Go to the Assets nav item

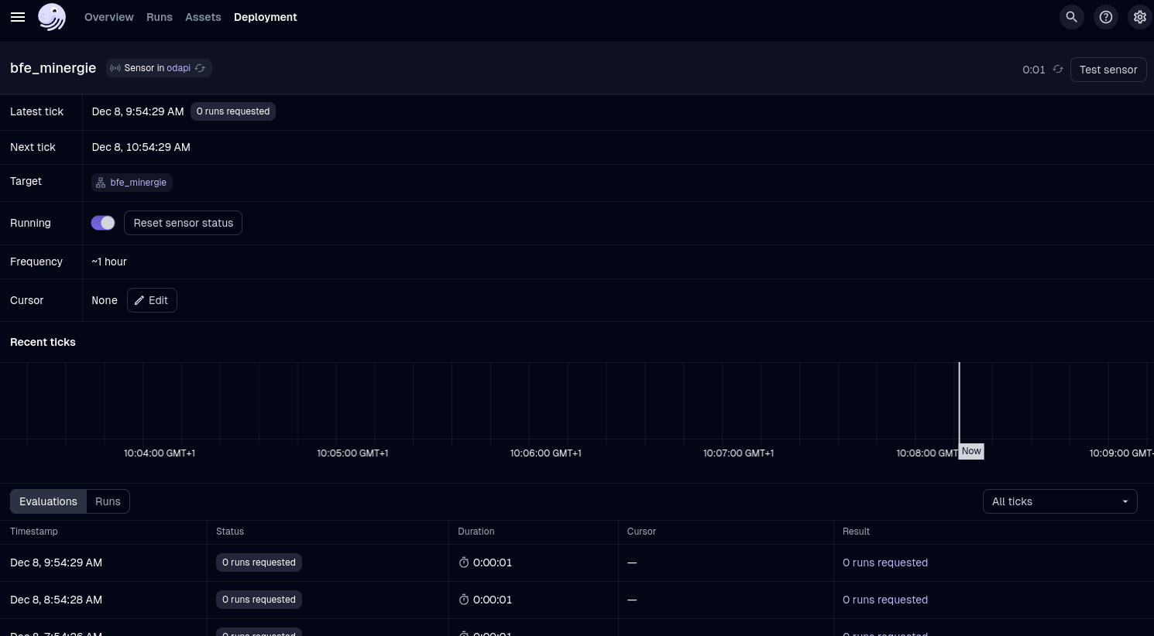[203, 17]
